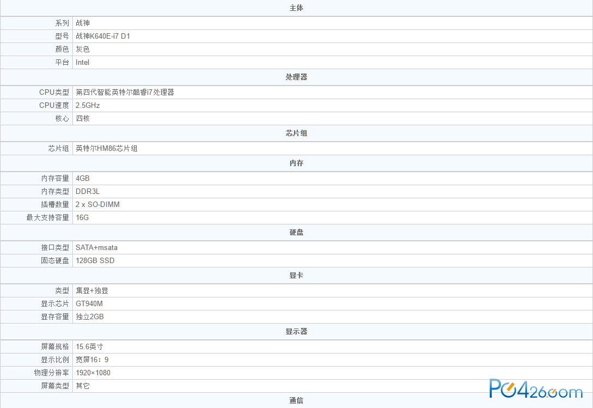Click the 屏幕类型 row label
The height and width of the screenshot is (408, 593).
pos(55,386)
